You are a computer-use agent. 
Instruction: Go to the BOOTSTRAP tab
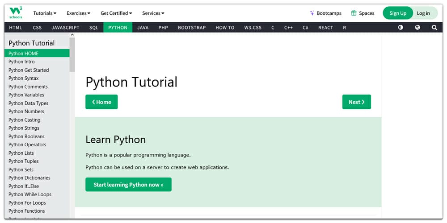(192, 28)
